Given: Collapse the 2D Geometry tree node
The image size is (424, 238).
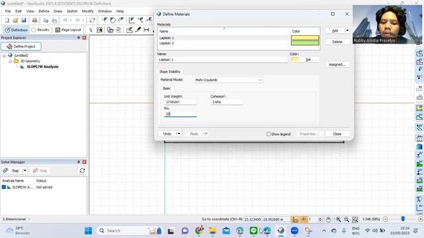Looking at the screenshot, I should (x=11, y=61).
